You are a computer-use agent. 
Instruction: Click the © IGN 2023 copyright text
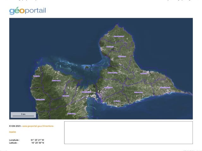pyautogui.click(x=15, y=126)
